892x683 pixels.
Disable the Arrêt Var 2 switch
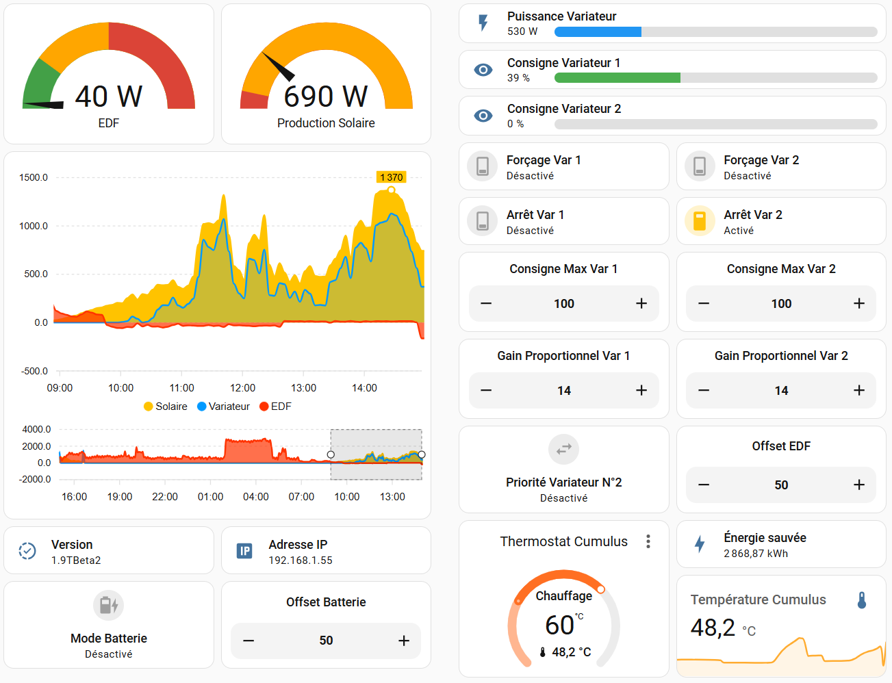coord(700,221)
